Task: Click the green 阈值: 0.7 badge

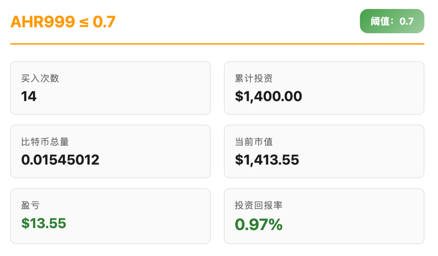Action: tap(392, 21)
